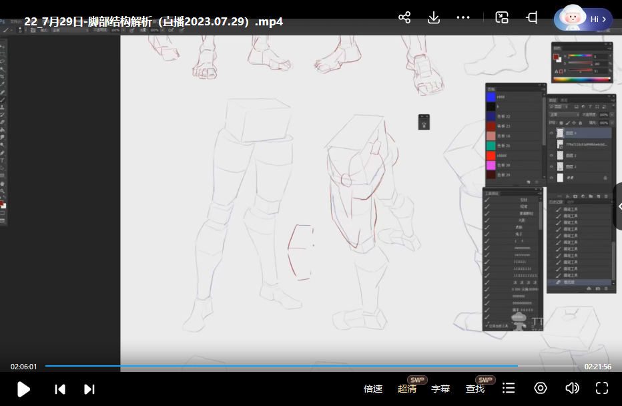Click the volume speaker icon
This screenshot has height=406, width=622.
pyautogui.click(x=572, y=389)
